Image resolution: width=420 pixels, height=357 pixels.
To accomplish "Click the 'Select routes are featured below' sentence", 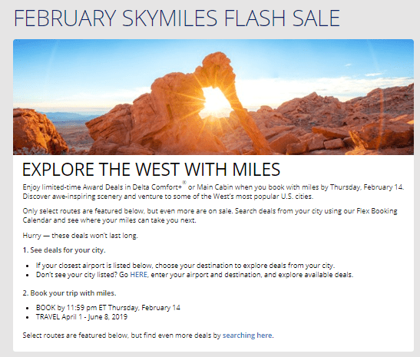I will [148, 336].
